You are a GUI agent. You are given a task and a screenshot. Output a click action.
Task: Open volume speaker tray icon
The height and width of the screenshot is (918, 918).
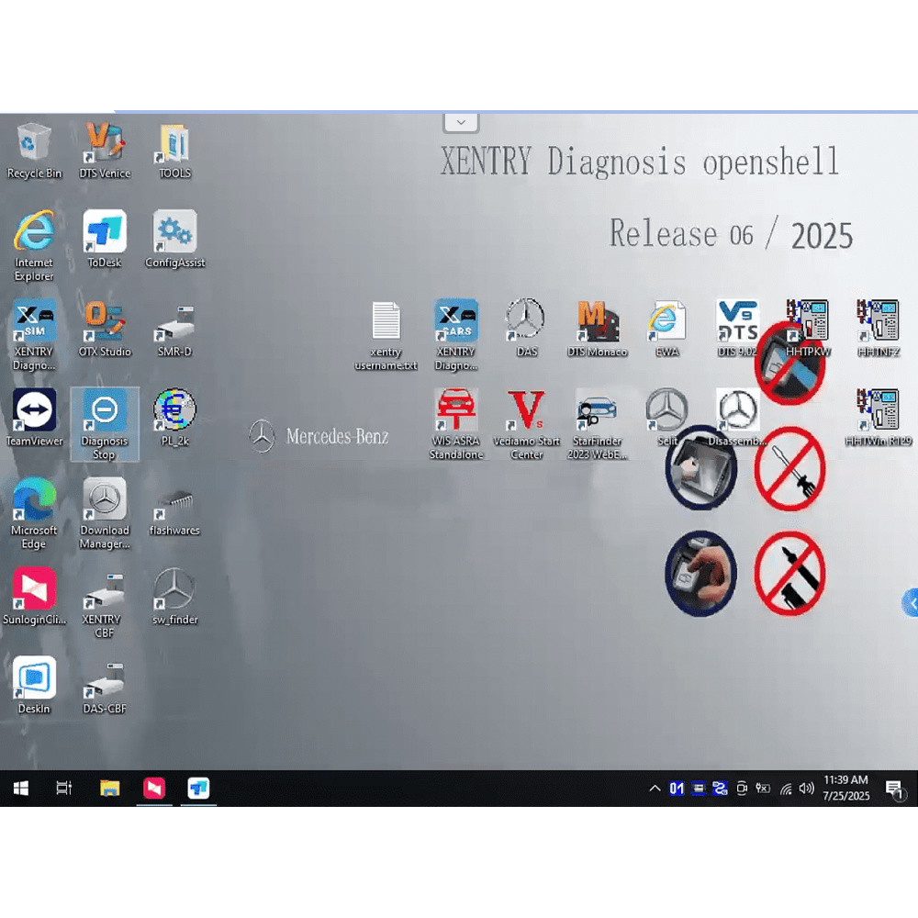[806, 788]
